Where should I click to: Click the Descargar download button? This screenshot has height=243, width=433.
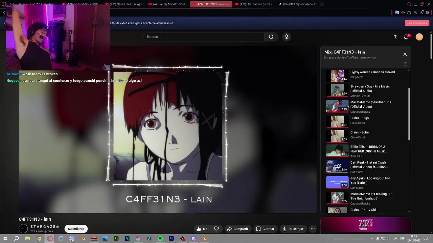point(293,229)
